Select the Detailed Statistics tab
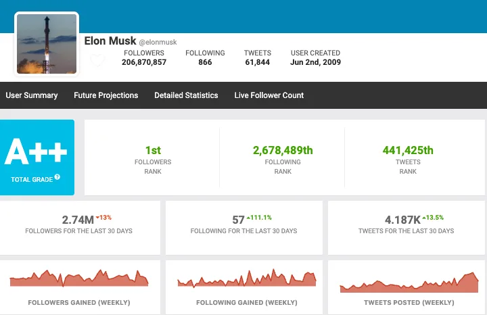Screen dimensions: 487x315 [186, 95]
